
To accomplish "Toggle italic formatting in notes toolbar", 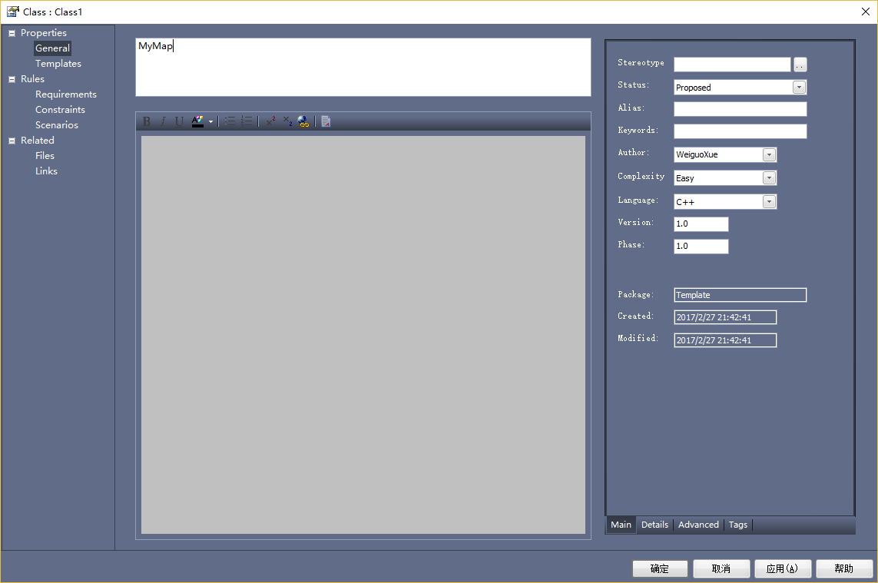I will [163, 121].
